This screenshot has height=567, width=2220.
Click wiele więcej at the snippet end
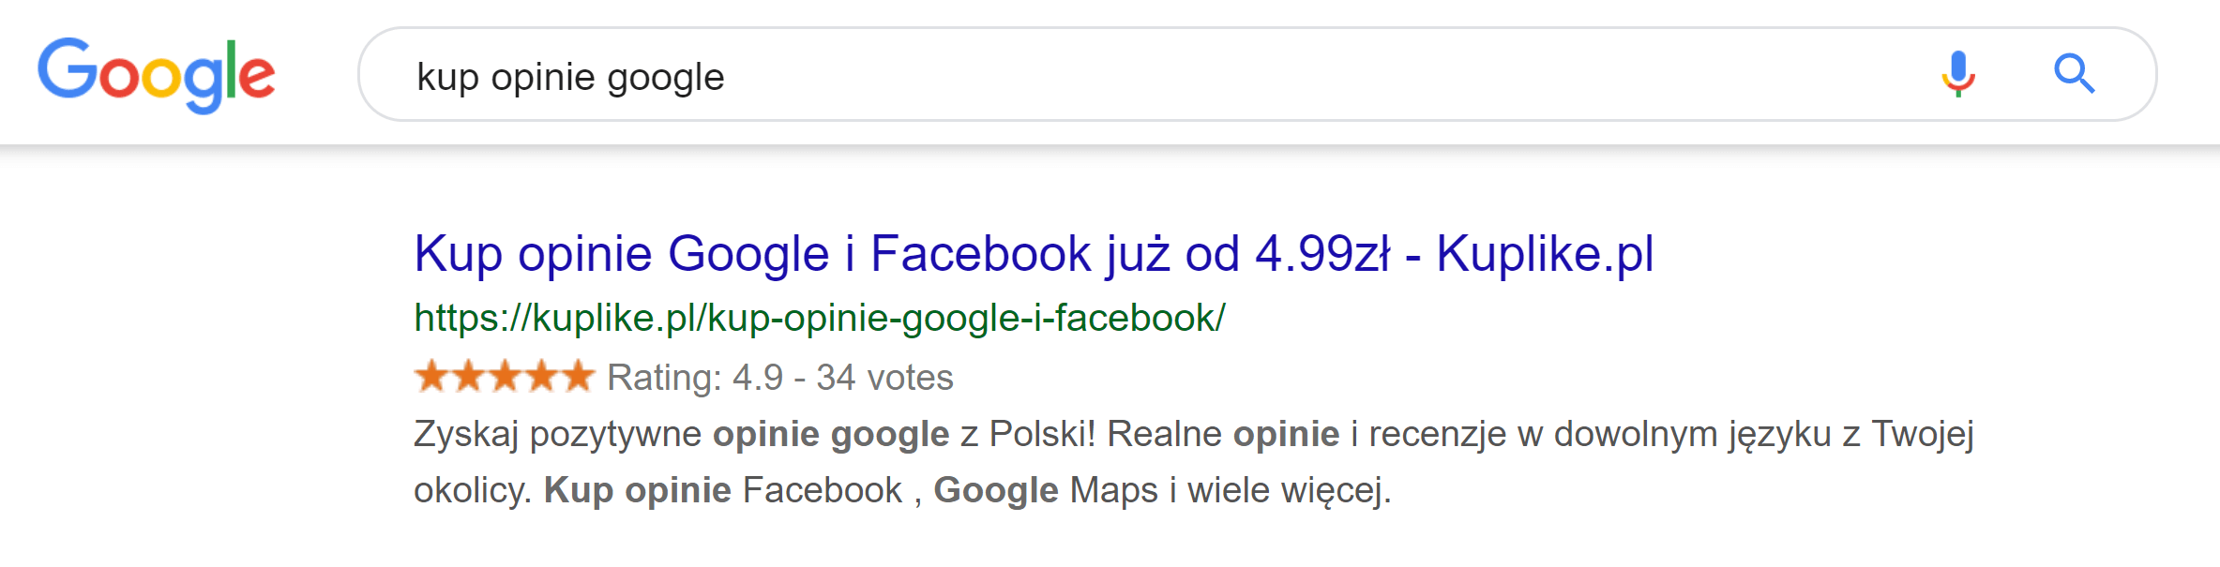point(1290,491)
